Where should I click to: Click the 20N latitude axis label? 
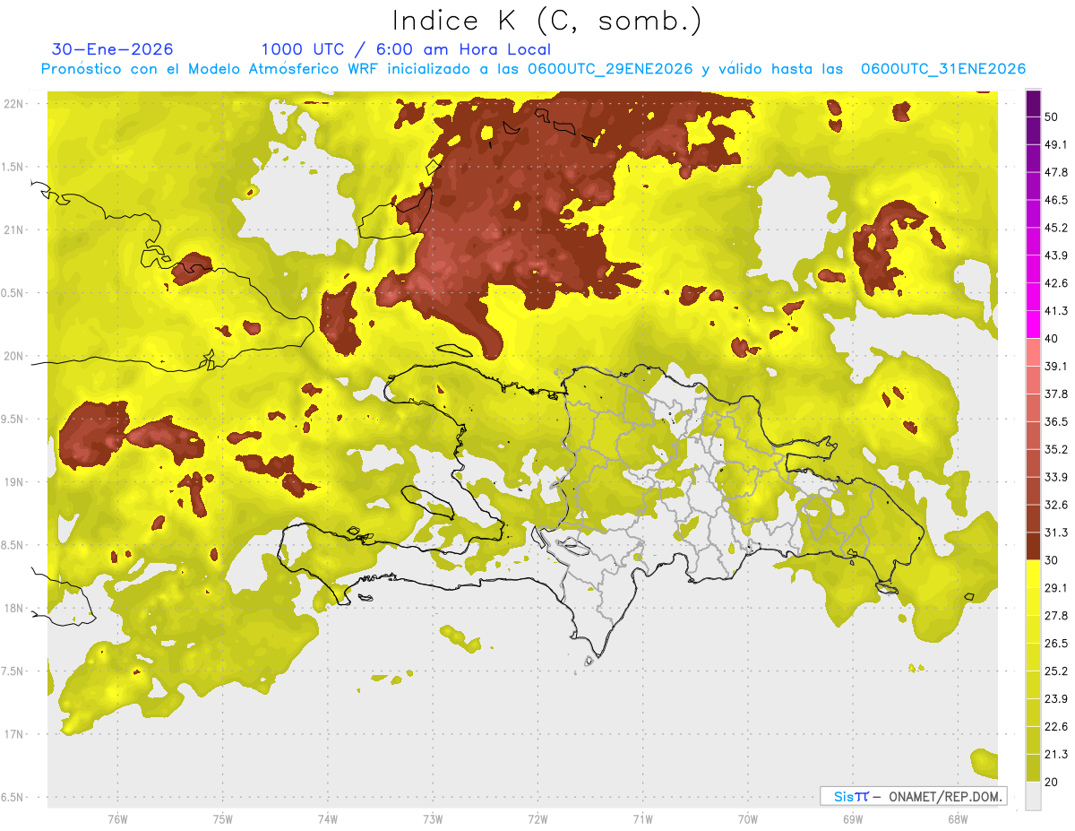pyautogui.click(x=15, y=356)
